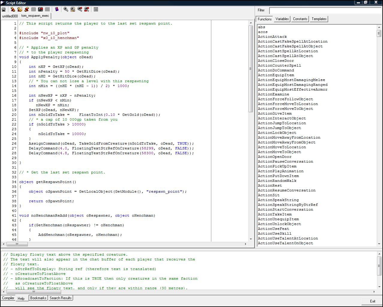Image resolution: width=383 pixels, height=307 pixels.
Task: Select ActionExamine function entry
Action: click(273, 94)
